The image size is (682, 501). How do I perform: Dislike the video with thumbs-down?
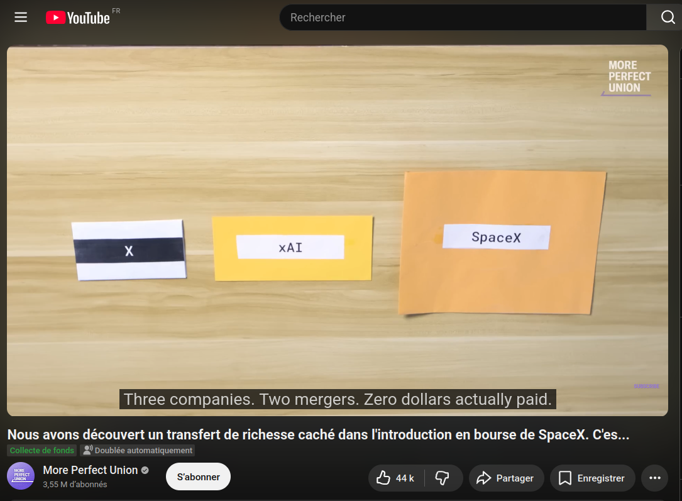443,478
